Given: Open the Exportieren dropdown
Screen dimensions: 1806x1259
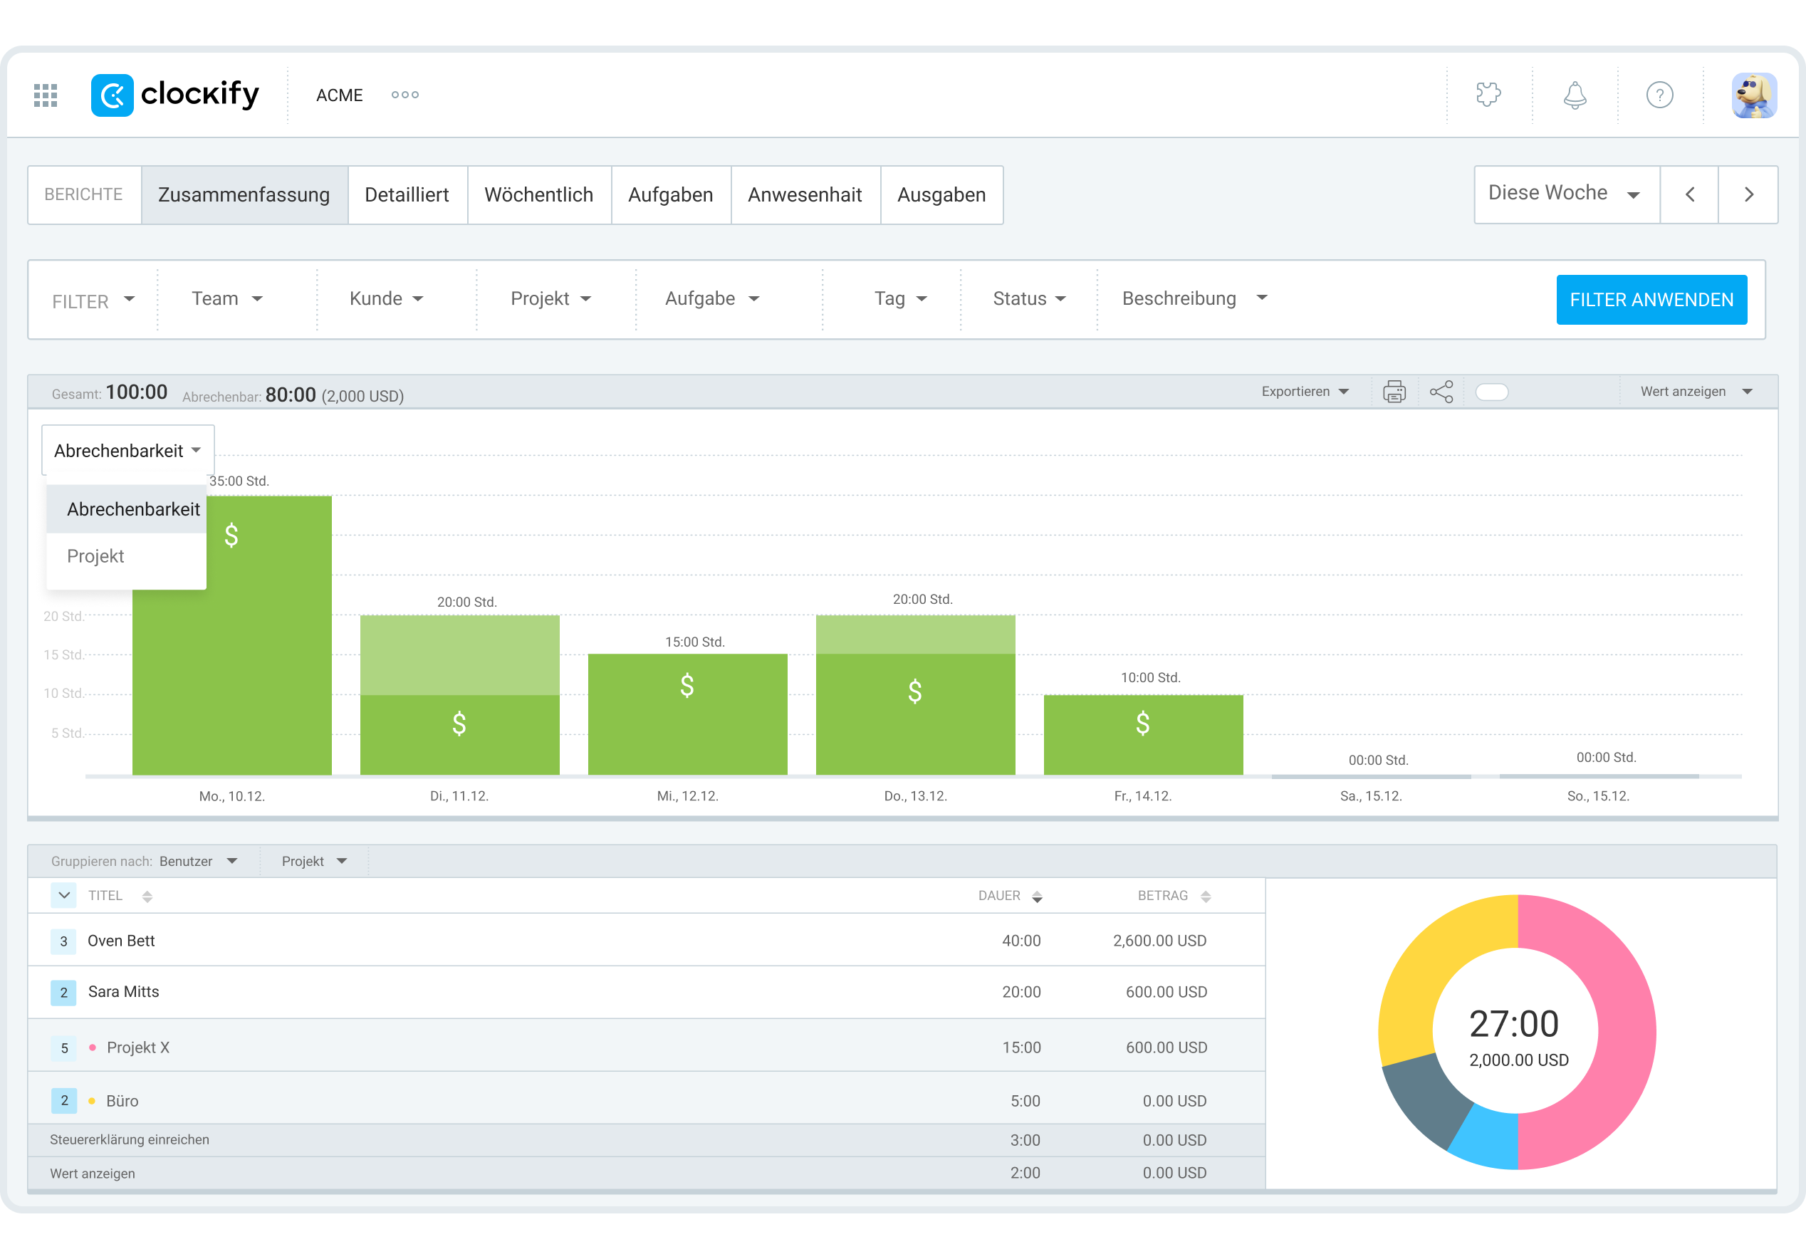Looking at the screenshot, I should 1304,391.
